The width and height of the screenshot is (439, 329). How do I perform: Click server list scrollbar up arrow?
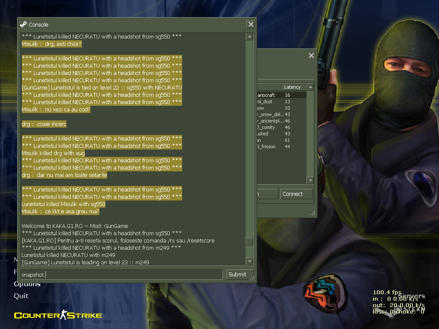(310, 87)
